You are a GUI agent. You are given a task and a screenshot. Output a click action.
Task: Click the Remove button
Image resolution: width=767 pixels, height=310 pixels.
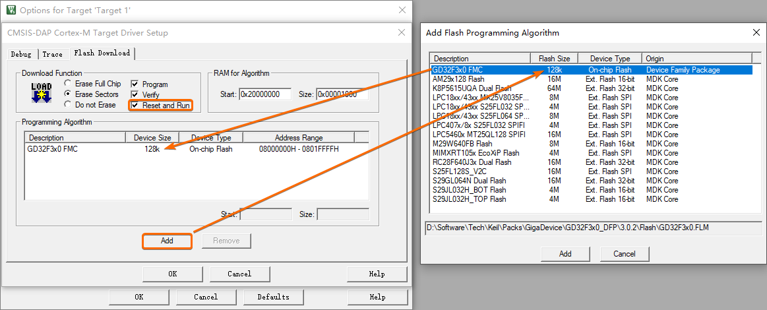226,241
